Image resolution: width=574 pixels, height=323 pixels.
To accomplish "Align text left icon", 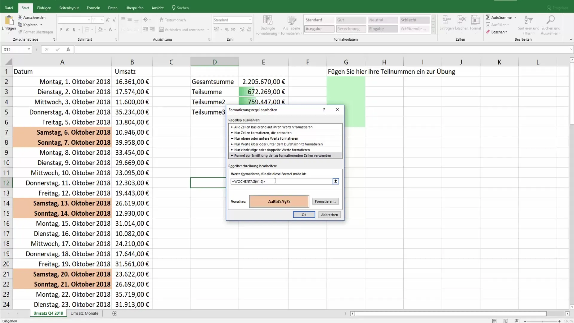I will (x=123, y=30).
